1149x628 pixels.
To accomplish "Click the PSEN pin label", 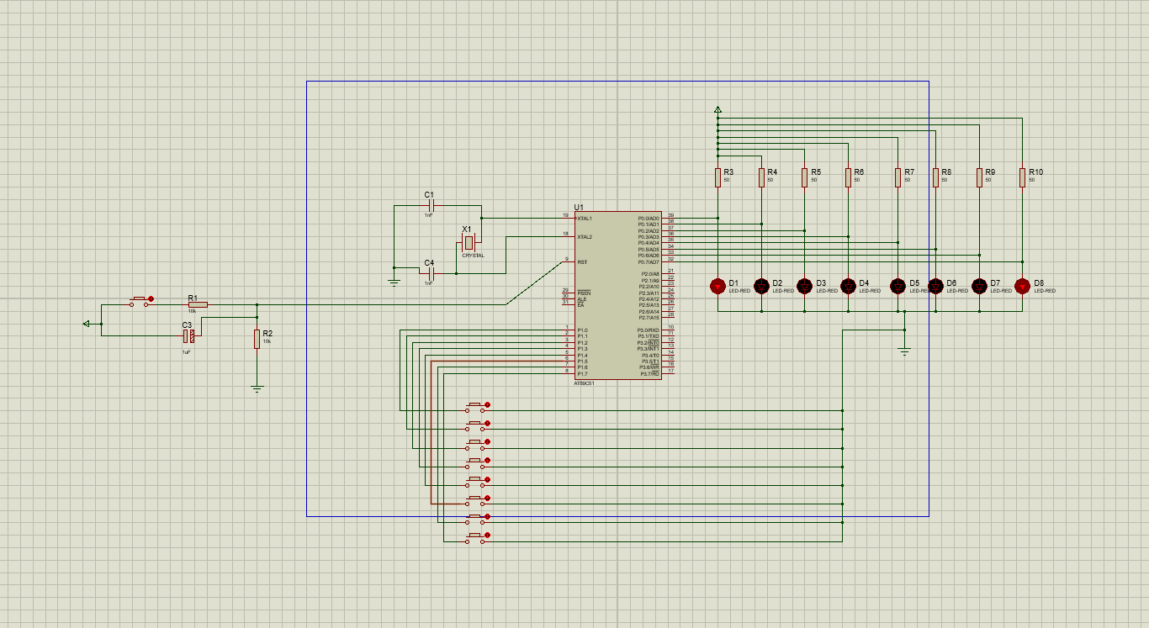I will pyautogui.click(x=584, y=292).
